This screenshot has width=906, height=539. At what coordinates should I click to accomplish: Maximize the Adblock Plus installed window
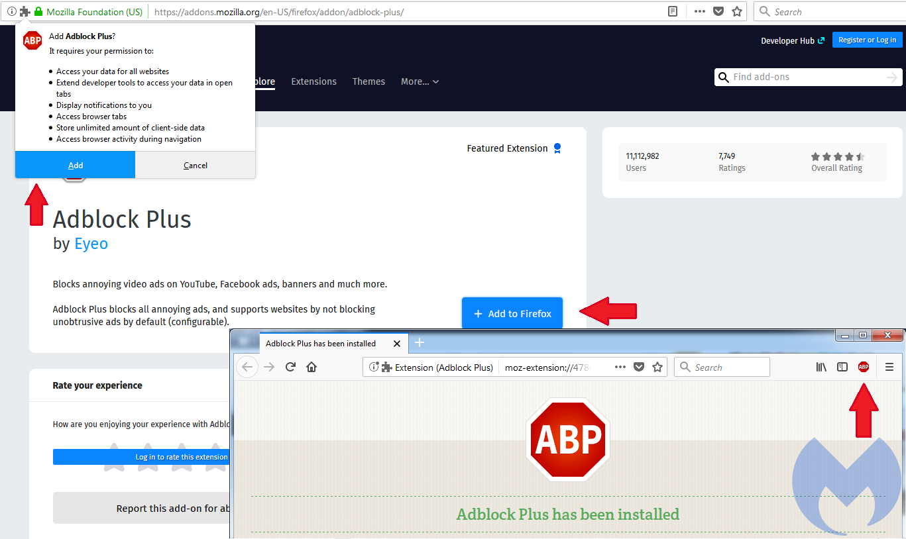tap(862, 336)
